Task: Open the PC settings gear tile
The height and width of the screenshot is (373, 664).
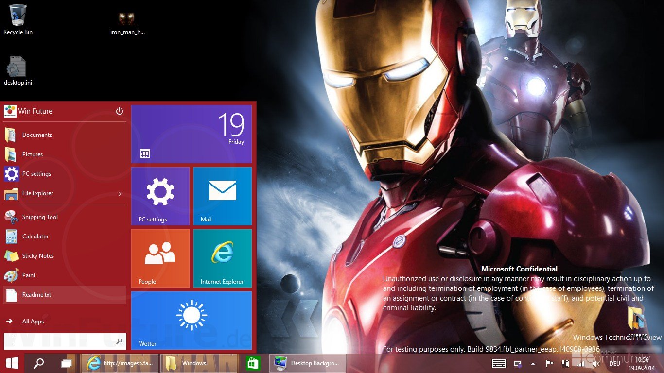Action: tap(160, 196)
